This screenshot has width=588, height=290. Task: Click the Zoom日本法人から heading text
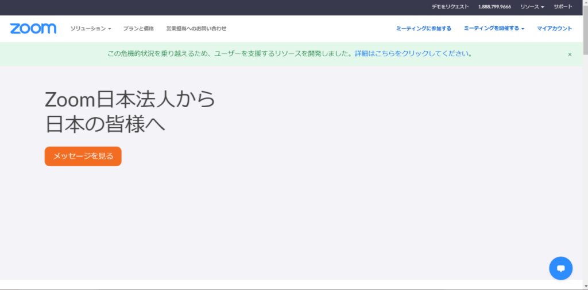[130, 100]
